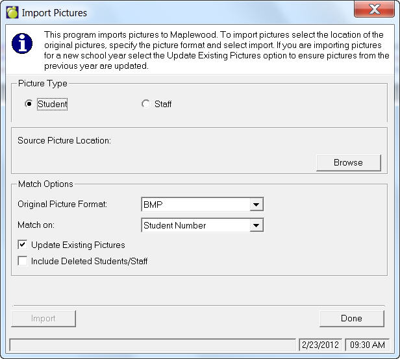400x359 pixels.
Task: Choose the Staff picture type option
Action: [x=145, y=104]
